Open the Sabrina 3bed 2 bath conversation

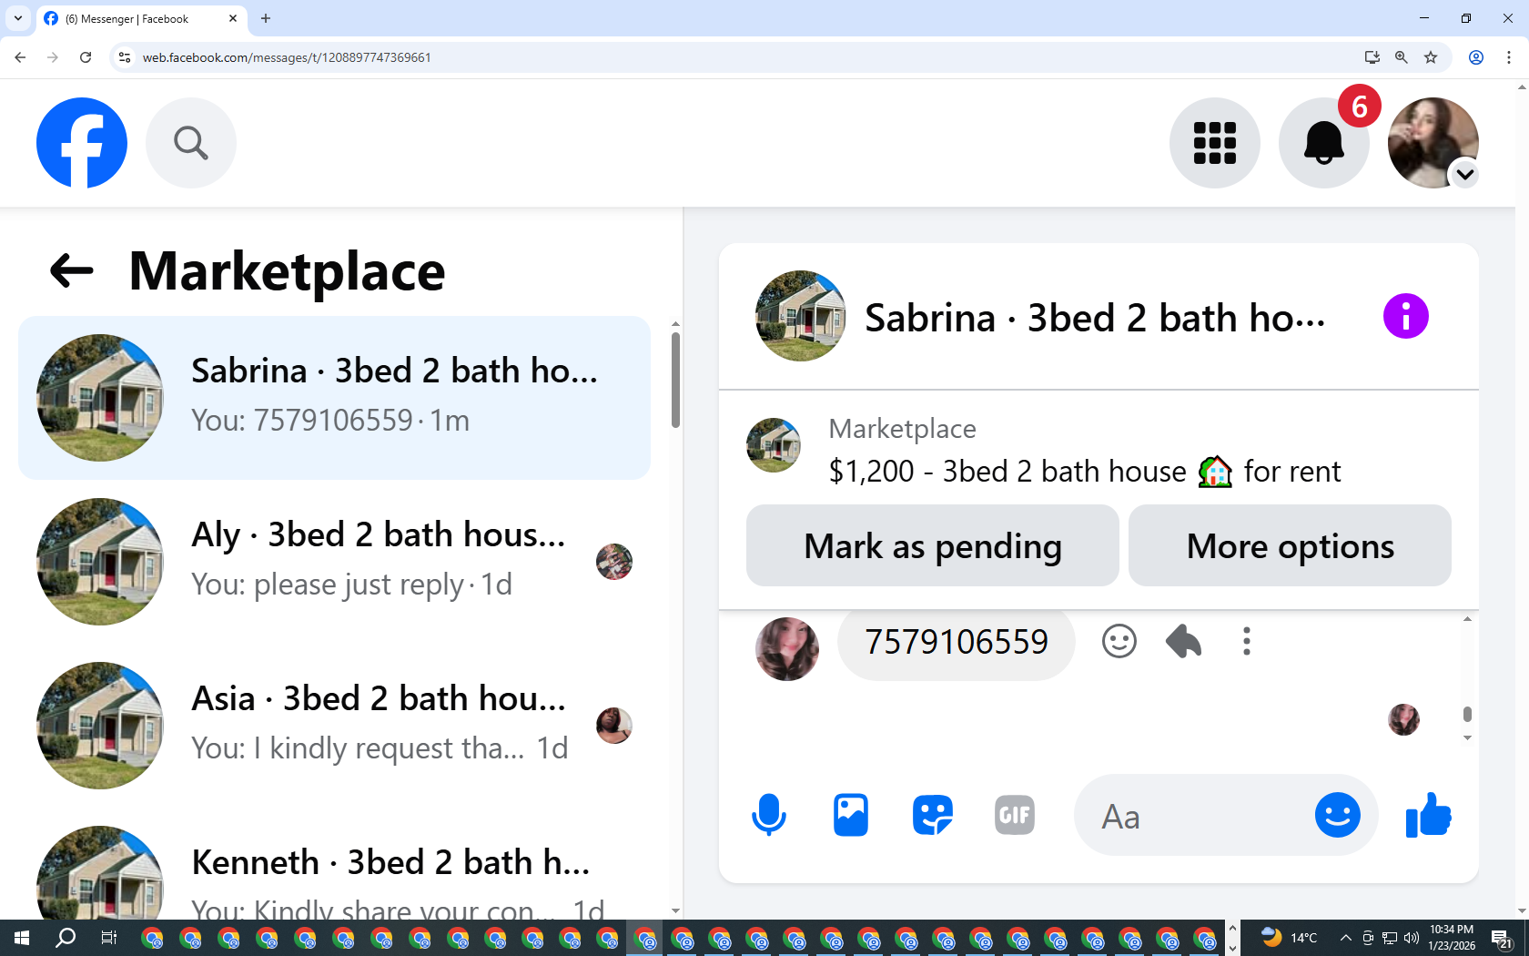tap(334, 398)
